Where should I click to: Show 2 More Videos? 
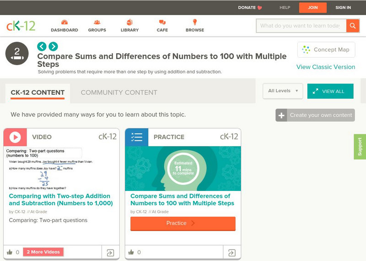pos(43,252)
